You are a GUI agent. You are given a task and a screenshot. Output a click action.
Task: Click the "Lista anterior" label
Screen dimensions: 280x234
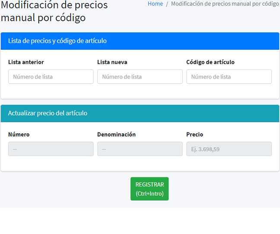pyautogui.click(x=26, y=62)
